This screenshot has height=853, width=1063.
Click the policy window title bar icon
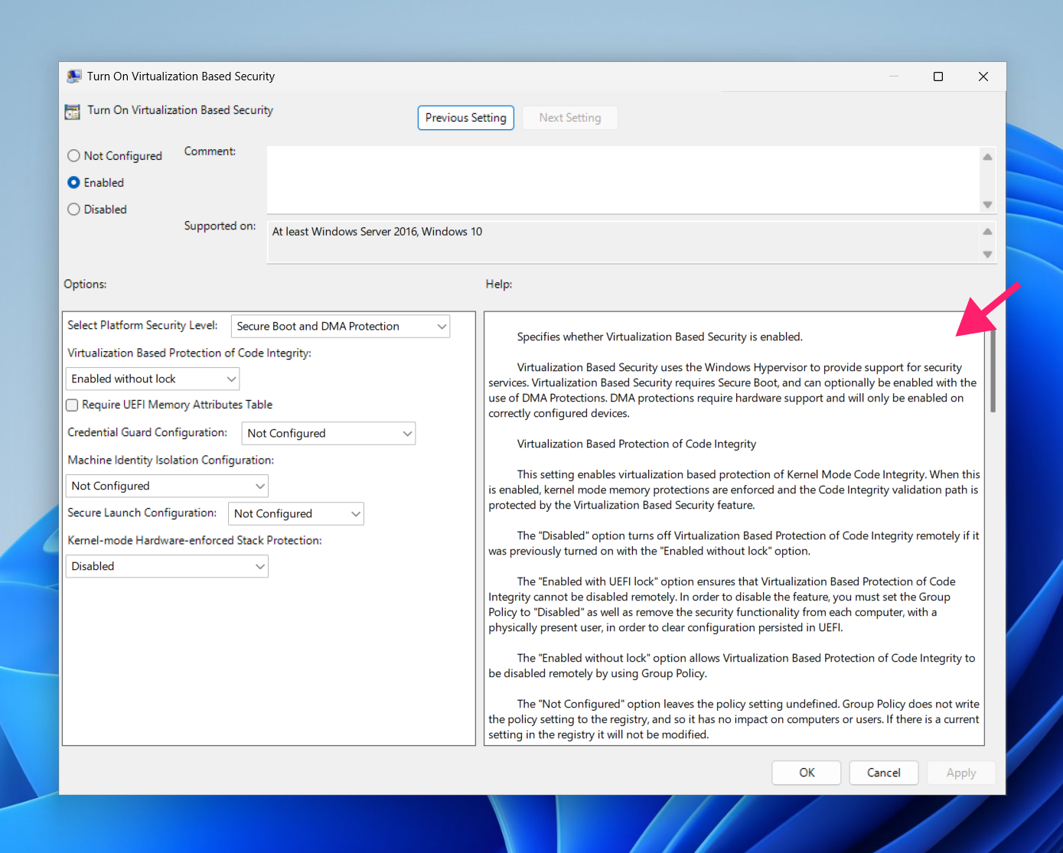[x=74, y=77]
